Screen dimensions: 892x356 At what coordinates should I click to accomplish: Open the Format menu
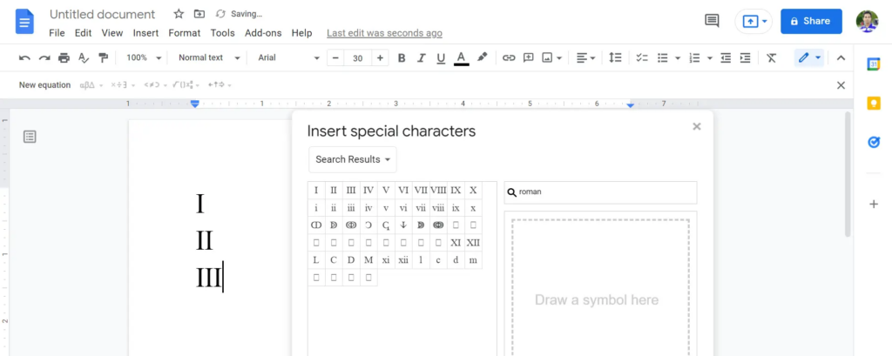click(x=185, y=33)
